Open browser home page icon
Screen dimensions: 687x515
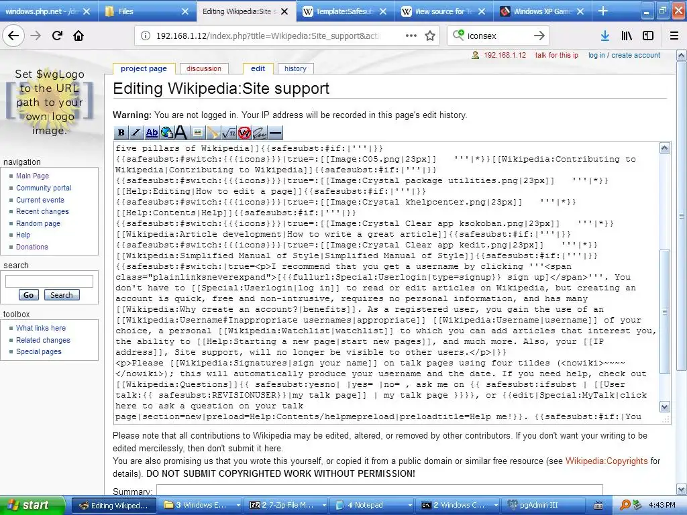(78, 36)
